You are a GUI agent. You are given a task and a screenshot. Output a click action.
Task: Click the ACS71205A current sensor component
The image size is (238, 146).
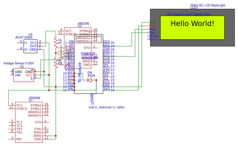click(30, 46)
